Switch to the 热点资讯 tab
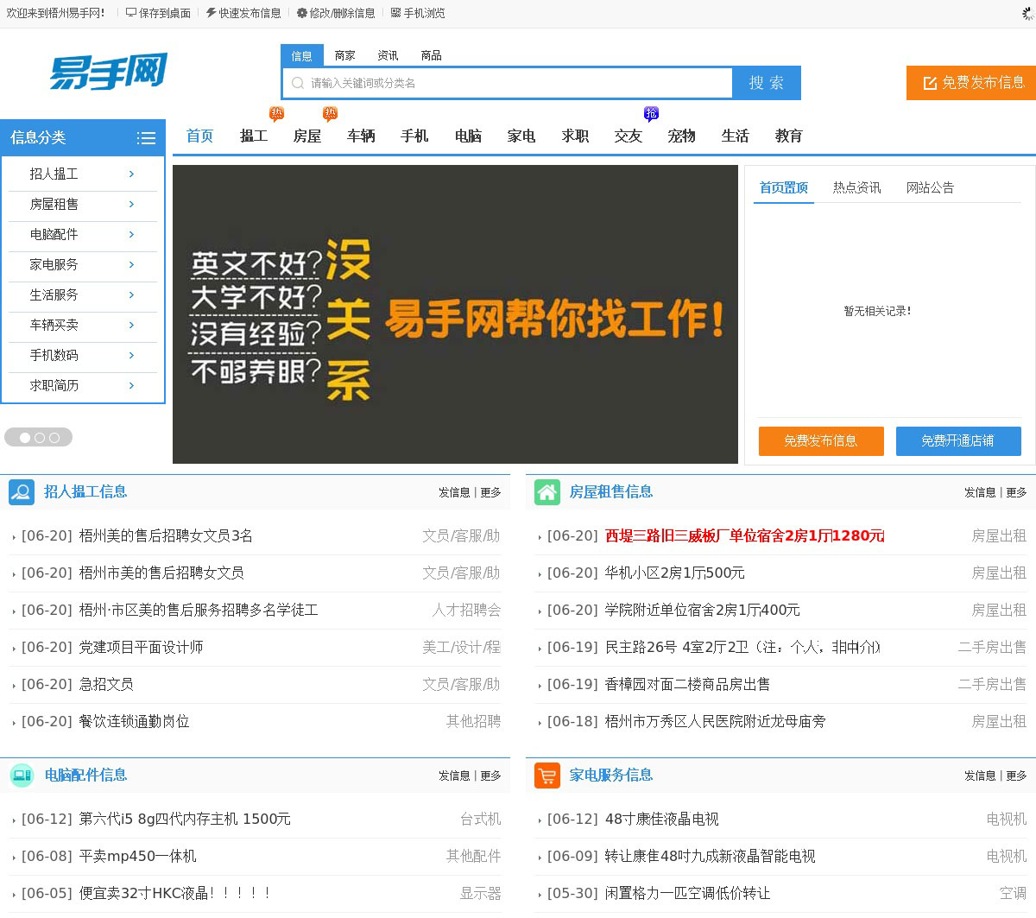The width and height of the screenshot is (1036, 918). [856, 188]
